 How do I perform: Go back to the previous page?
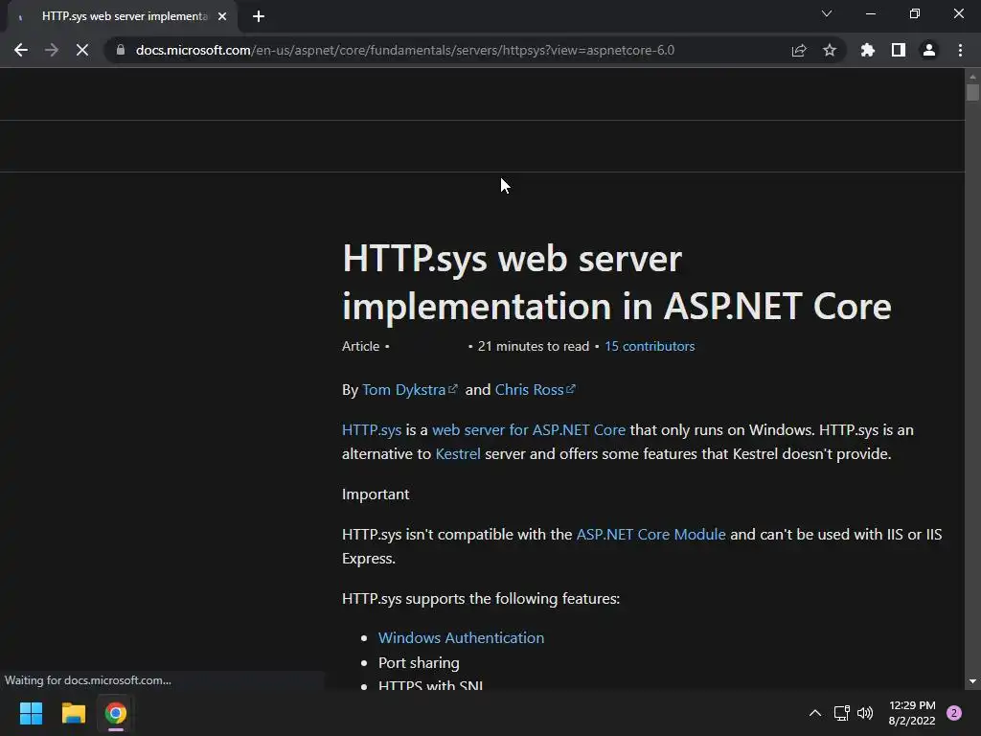(x=21, y=50)
